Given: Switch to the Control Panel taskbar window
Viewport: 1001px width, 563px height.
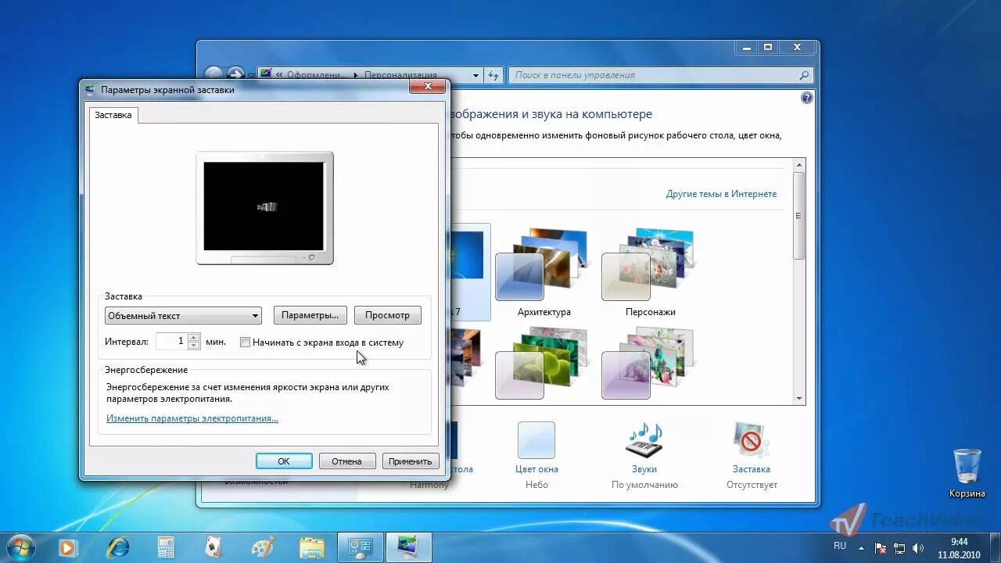Looking at the screenshot, I should pyautogui.click(x=360, y=547).
